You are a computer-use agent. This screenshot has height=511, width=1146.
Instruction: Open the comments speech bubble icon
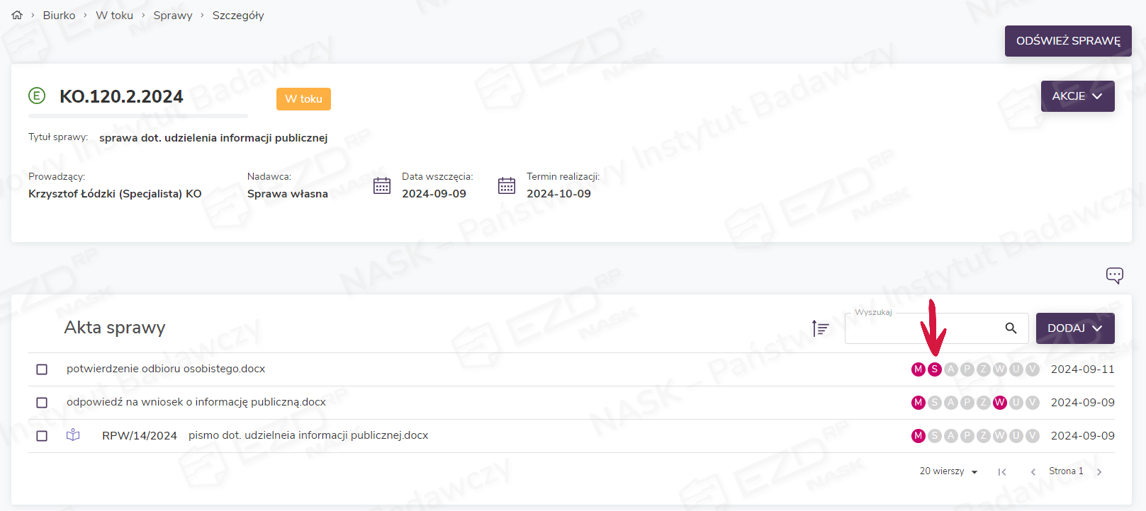pyautogui.click(x=1114, y=275)
